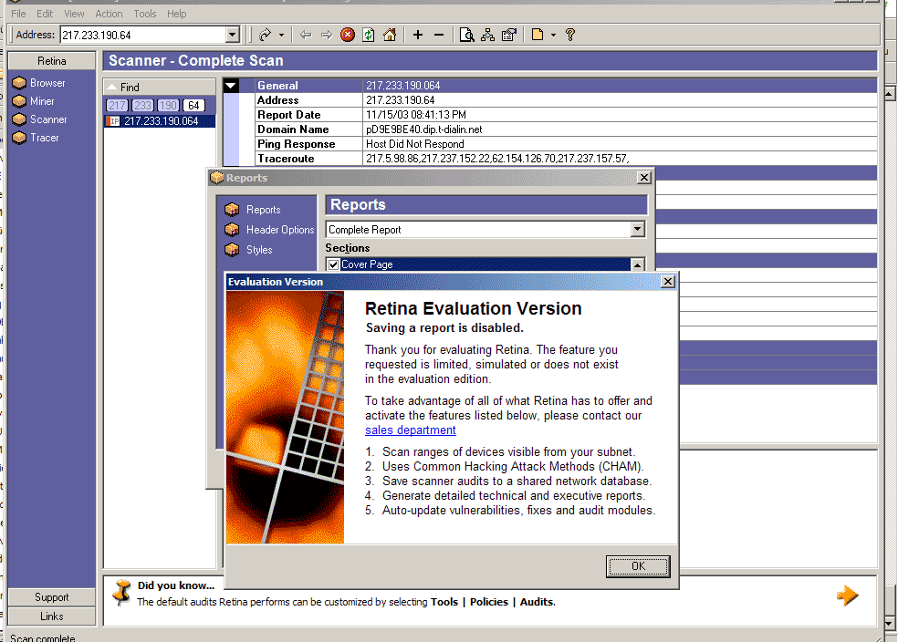
Task: Uncheck the Cover Page section checkbox
Action: click(x=334, y=265)
